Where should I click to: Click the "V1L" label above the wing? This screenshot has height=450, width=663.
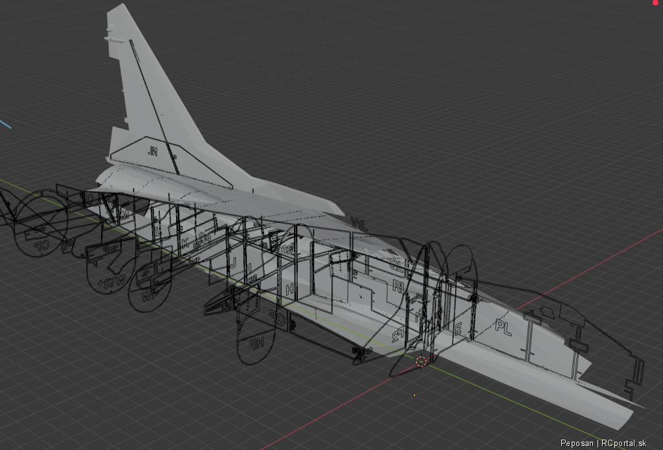pos(359,224)
